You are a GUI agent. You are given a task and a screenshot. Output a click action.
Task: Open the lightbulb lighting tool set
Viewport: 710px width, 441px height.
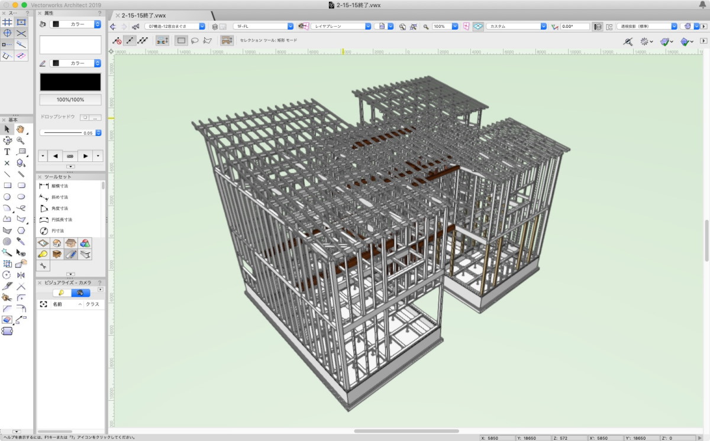tap(43, 254)
